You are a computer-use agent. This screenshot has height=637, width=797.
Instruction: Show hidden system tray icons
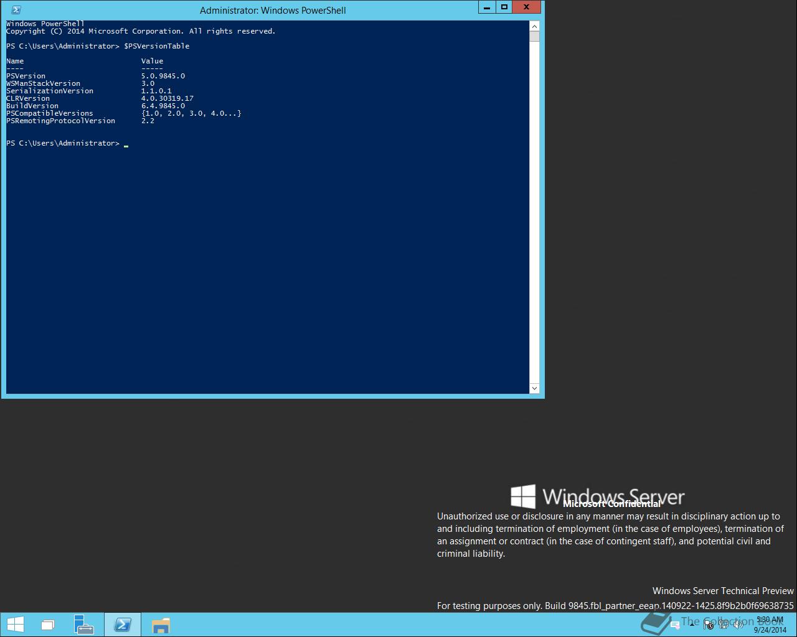click(692, 625)
